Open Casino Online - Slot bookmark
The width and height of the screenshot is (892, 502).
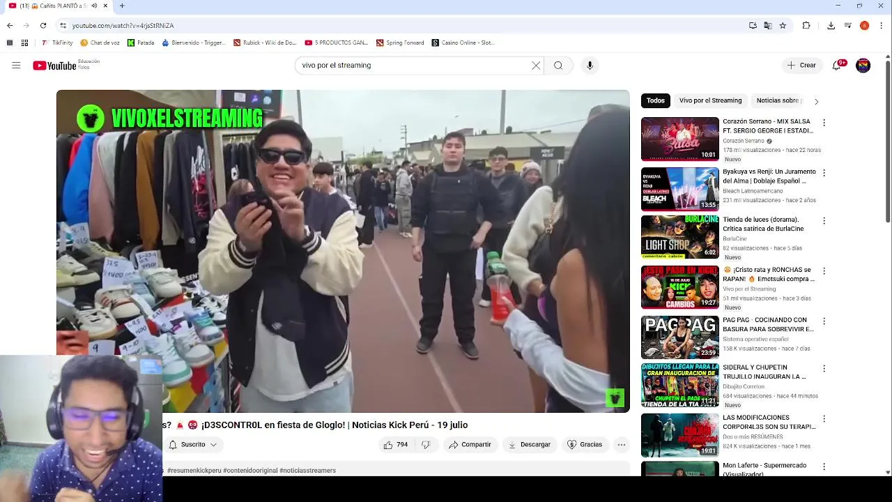[x=463, y=43]
